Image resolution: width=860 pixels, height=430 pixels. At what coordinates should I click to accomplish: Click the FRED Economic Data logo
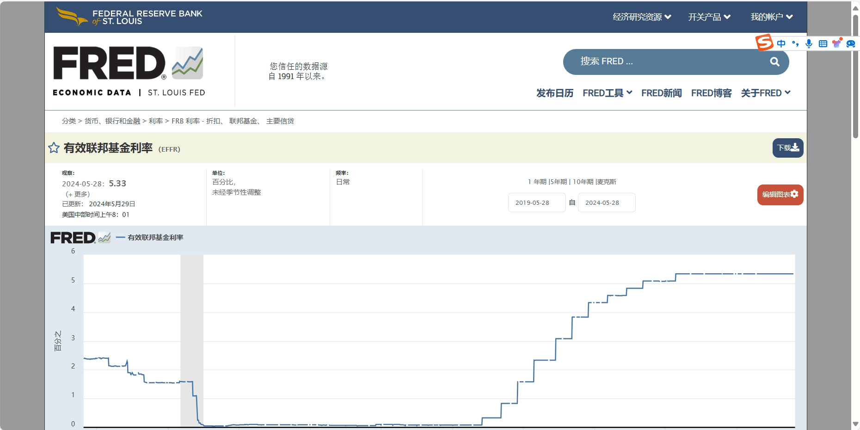pyautogui.click(x=129, y=71)
